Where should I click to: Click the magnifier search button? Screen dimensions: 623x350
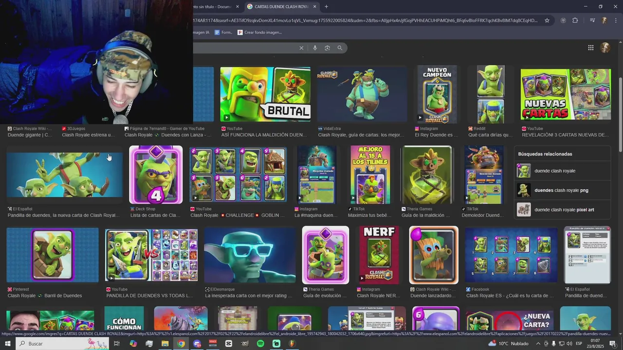[340, 48]
